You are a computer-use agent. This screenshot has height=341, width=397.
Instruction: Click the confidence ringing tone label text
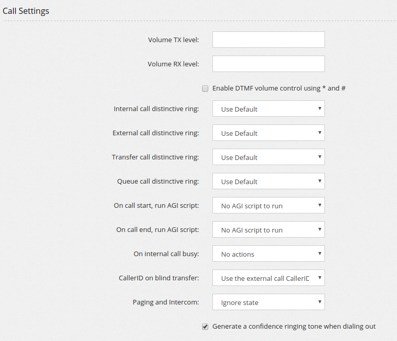[294, 326]
